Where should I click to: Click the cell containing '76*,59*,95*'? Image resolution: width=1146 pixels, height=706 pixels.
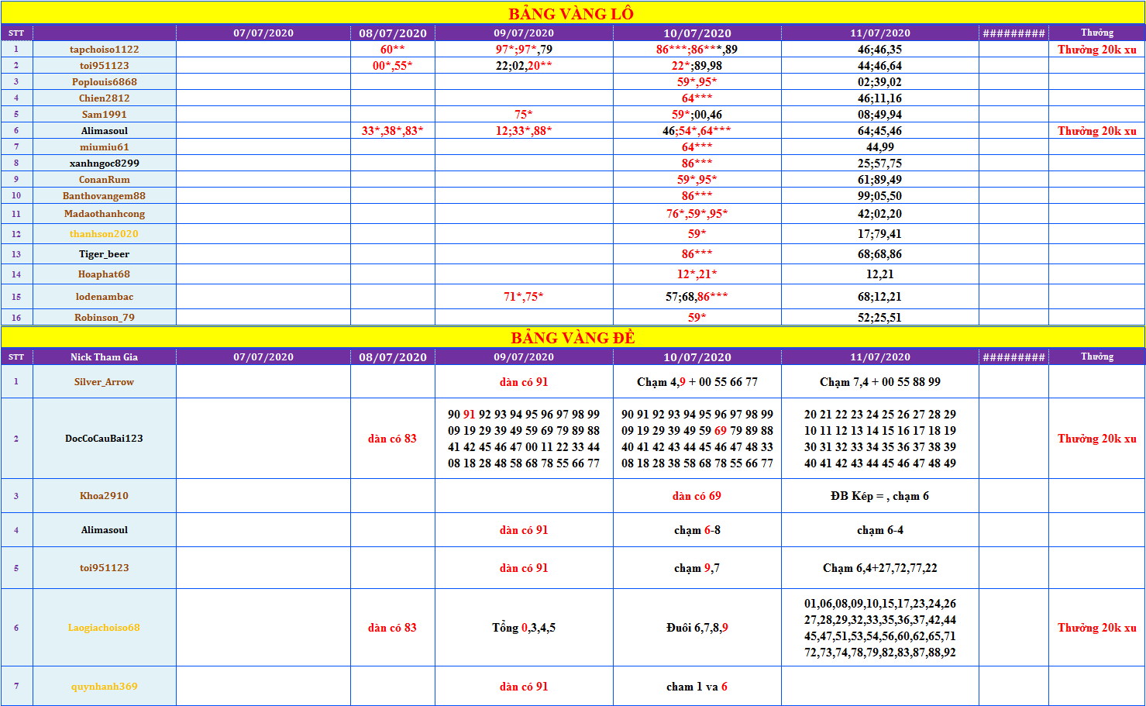point(697,214)
